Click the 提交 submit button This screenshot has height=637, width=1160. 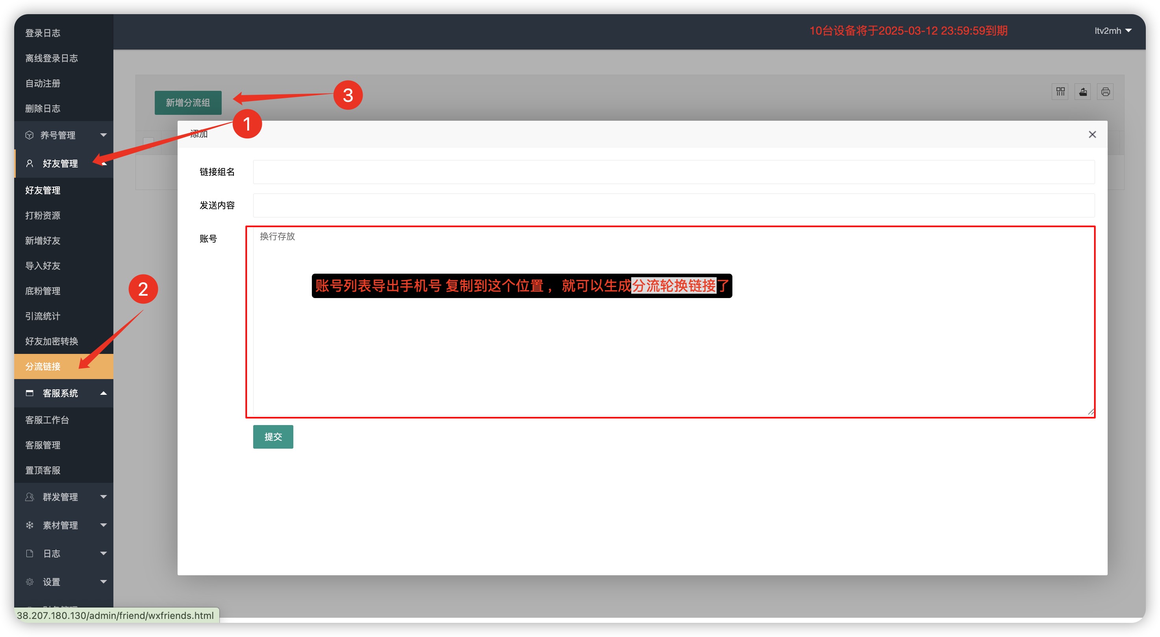tap(273, 436)
